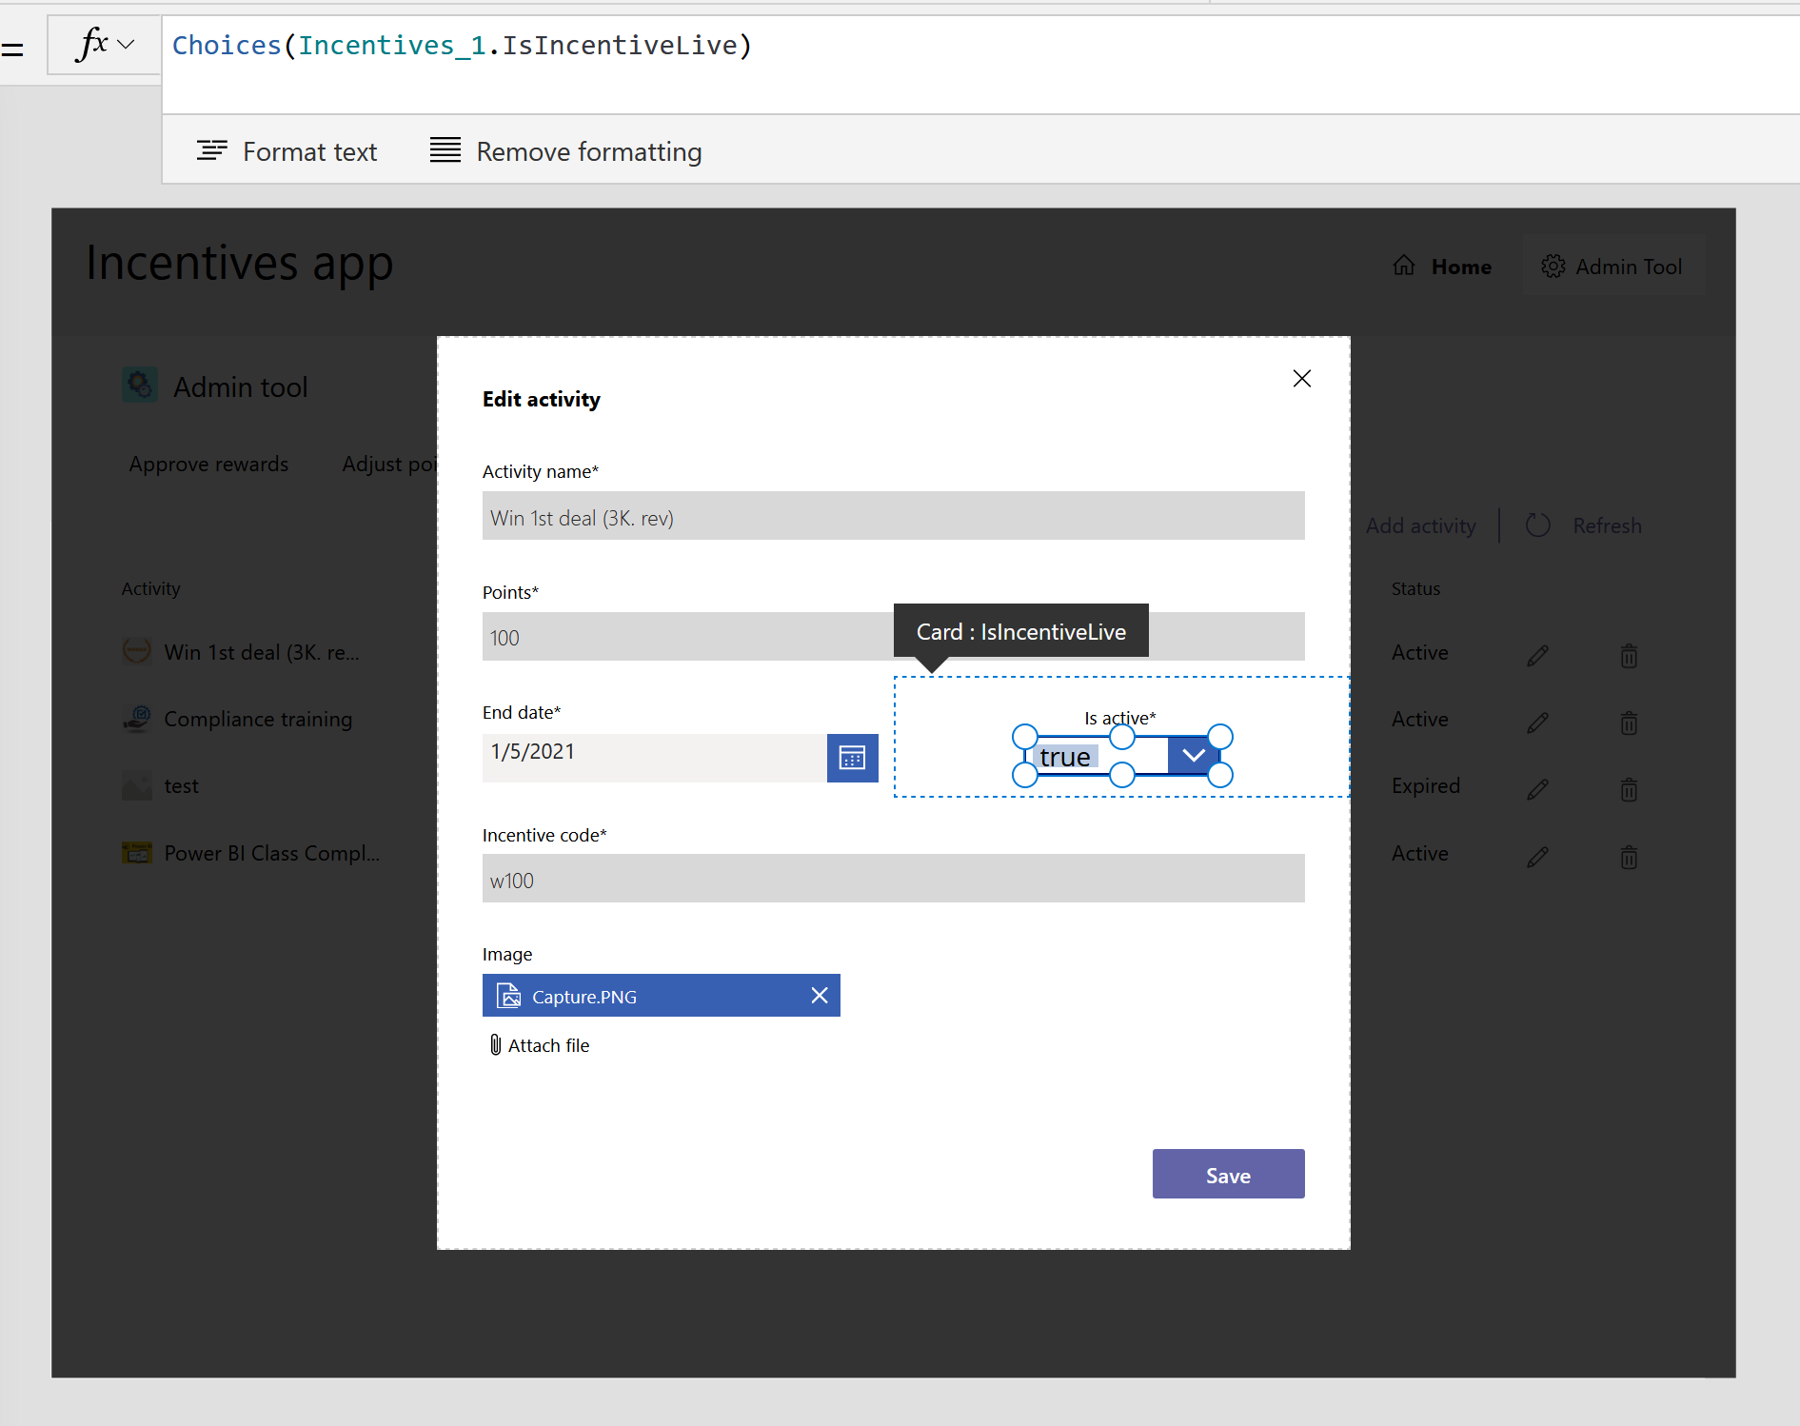Image resolution: width=1800 pixels, height=1426 pixels.
Task: Remove the Capture.PNG attachment
Action: click(819, 996)
